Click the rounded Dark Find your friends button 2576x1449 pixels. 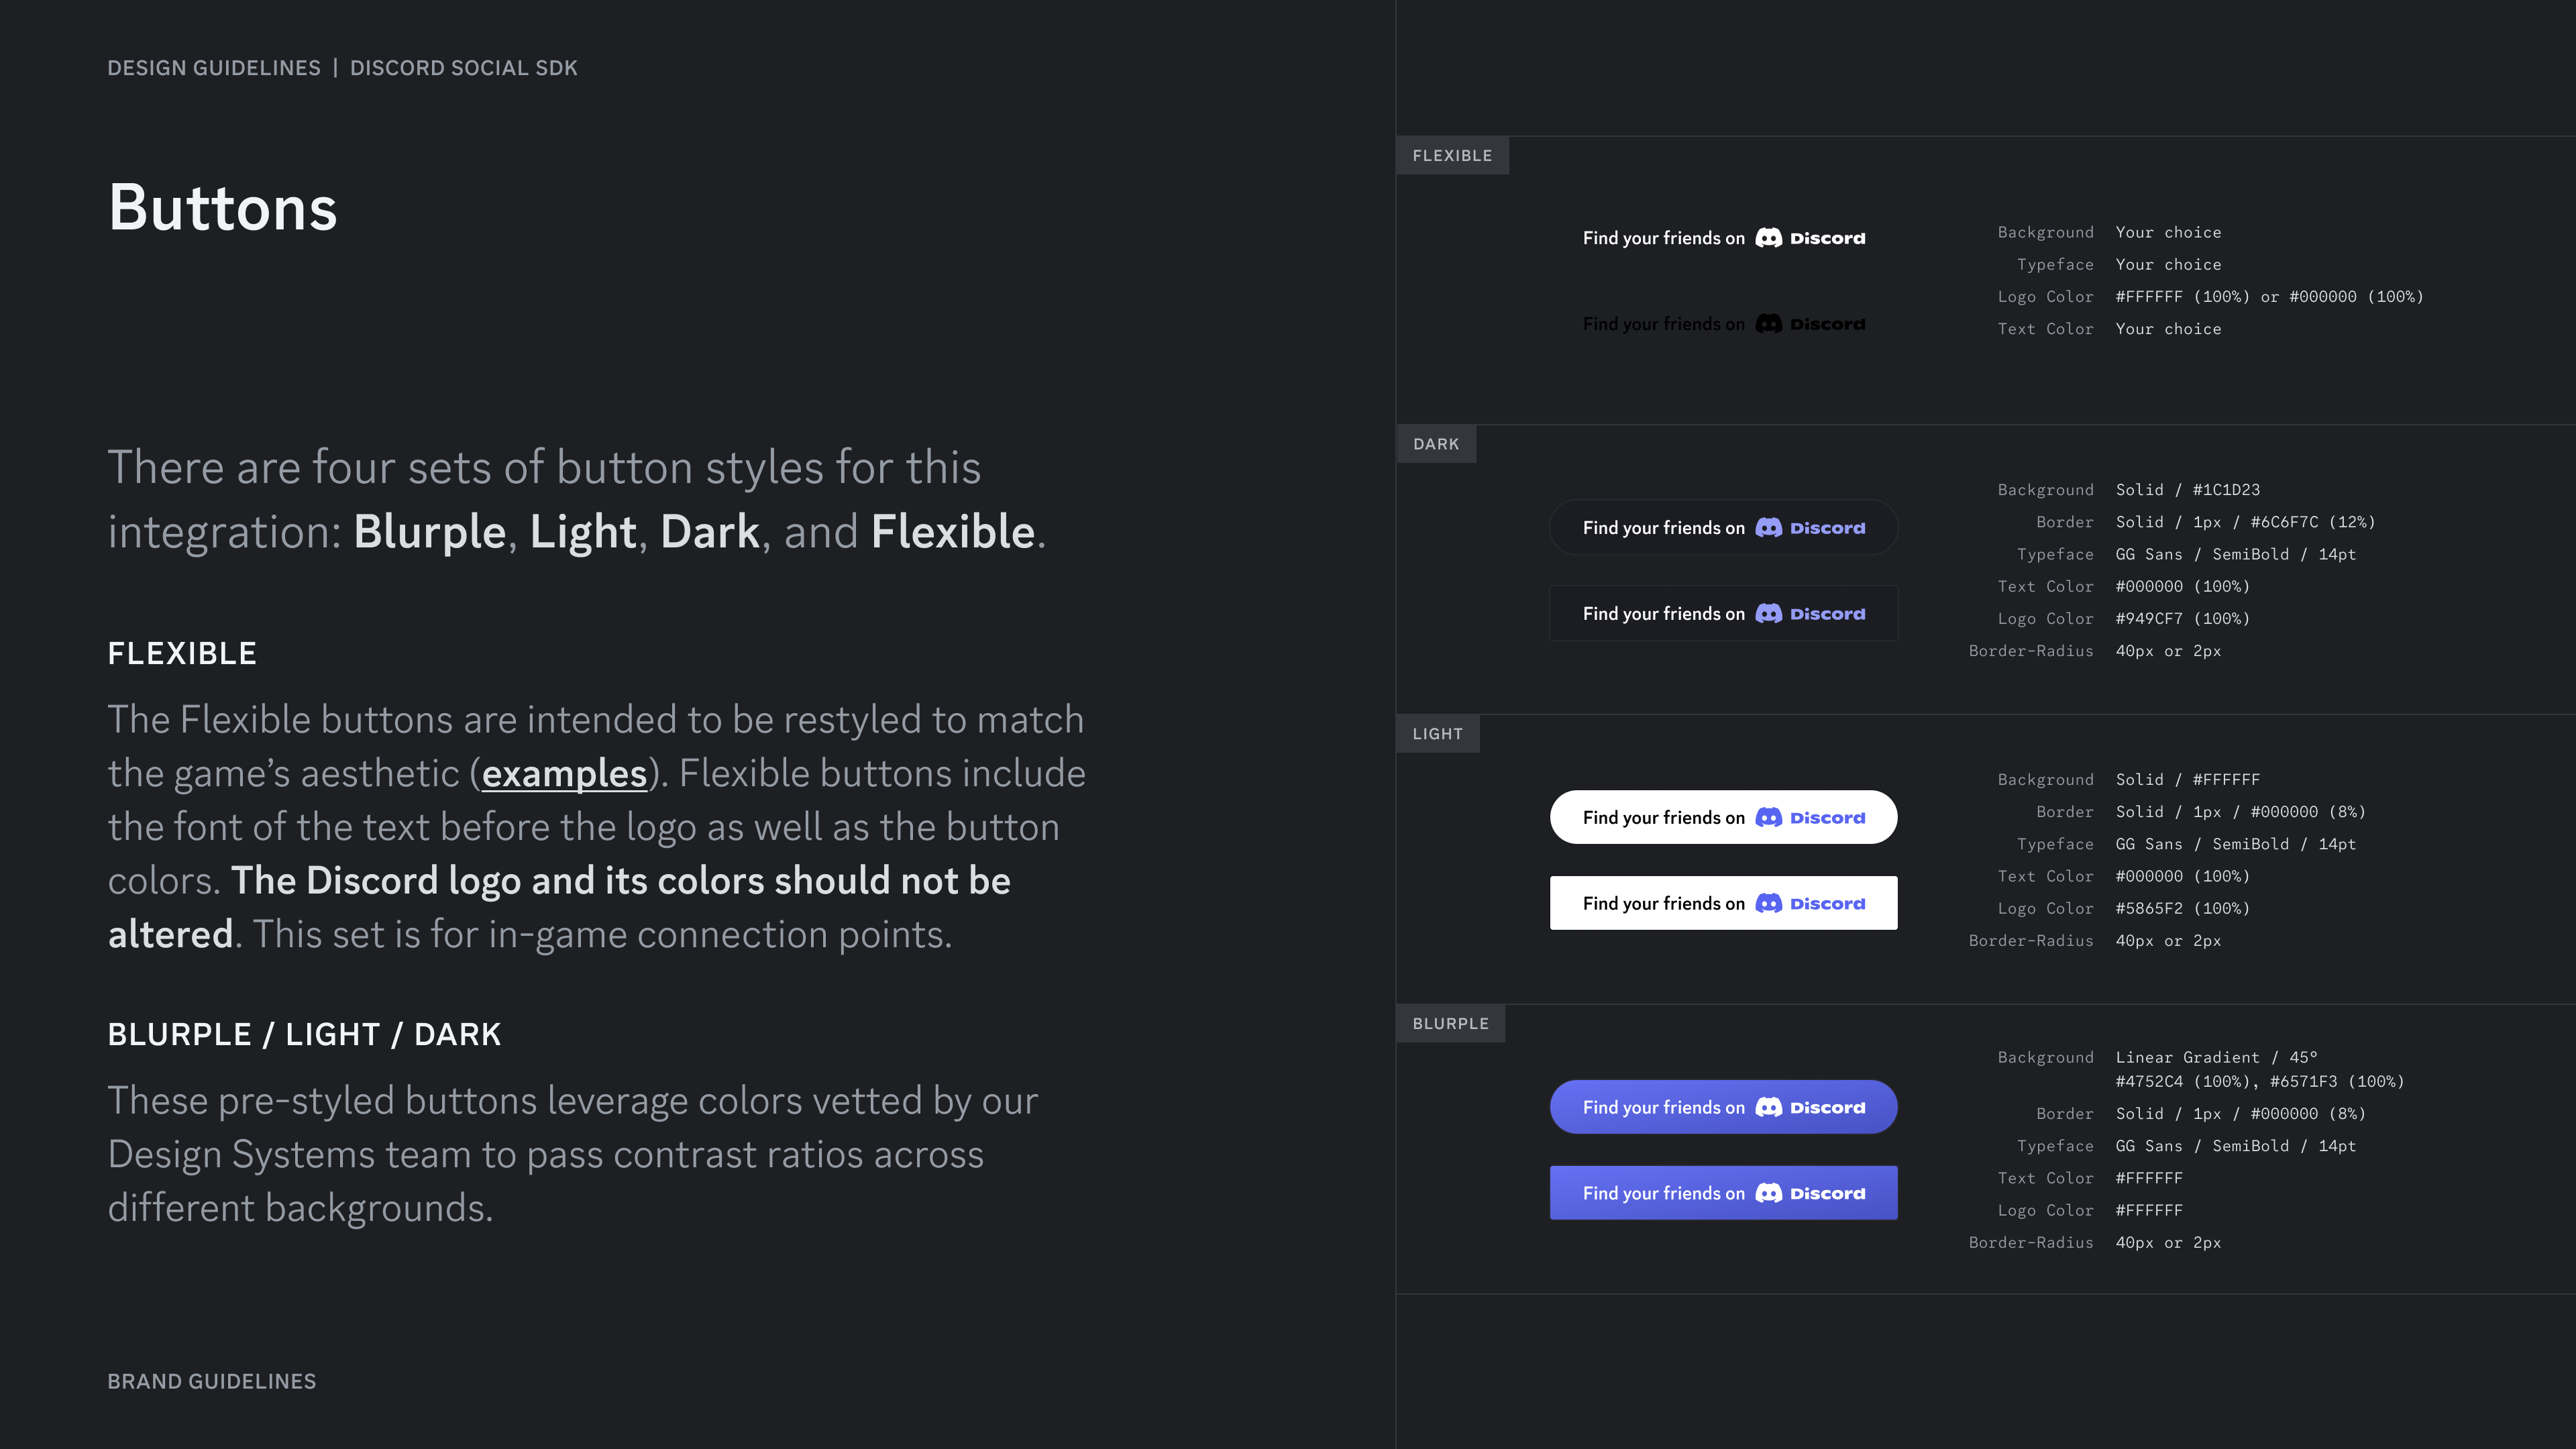[1723, 528]
